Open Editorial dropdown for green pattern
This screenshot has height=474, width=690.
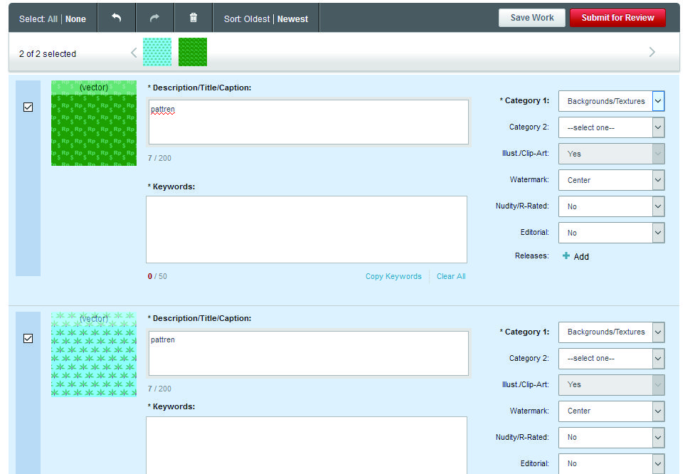click(x=612, y=233)
